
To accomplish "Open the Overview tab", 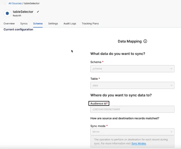I will [9, 23].
